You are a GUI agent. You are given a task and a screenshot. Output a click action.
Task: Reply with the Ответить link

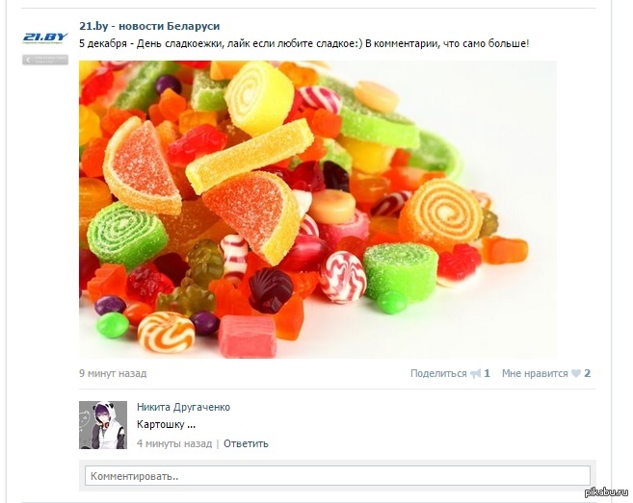pyautogui.click(x=246, y=443)
